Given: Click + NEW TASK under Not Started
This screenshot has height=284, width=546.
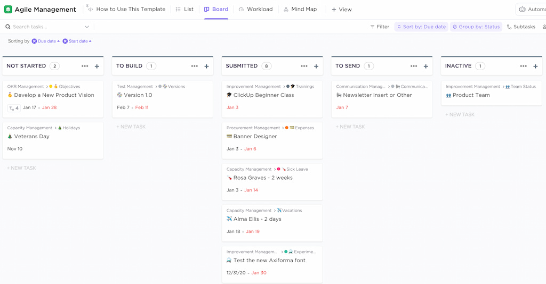Looking at the screenshot, I should pos(21,168).
